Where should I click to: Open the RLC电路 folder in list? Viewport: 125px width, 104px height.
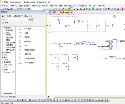coord(25,29)
